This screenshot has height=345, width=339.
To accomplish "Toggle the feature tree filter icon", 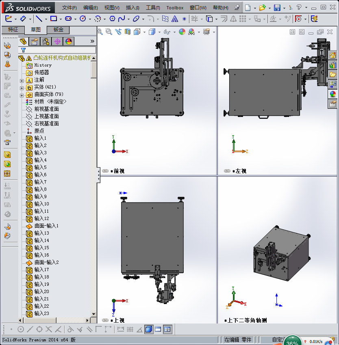I will pyautogui.click(x=23, y=50).
